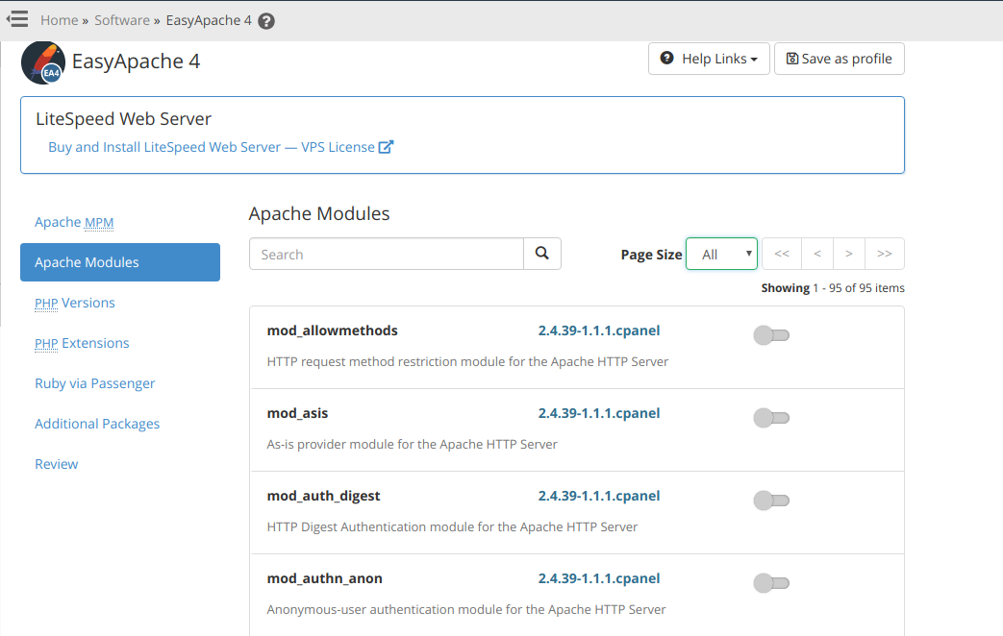Open the PHP Versions section

(75, 303)
